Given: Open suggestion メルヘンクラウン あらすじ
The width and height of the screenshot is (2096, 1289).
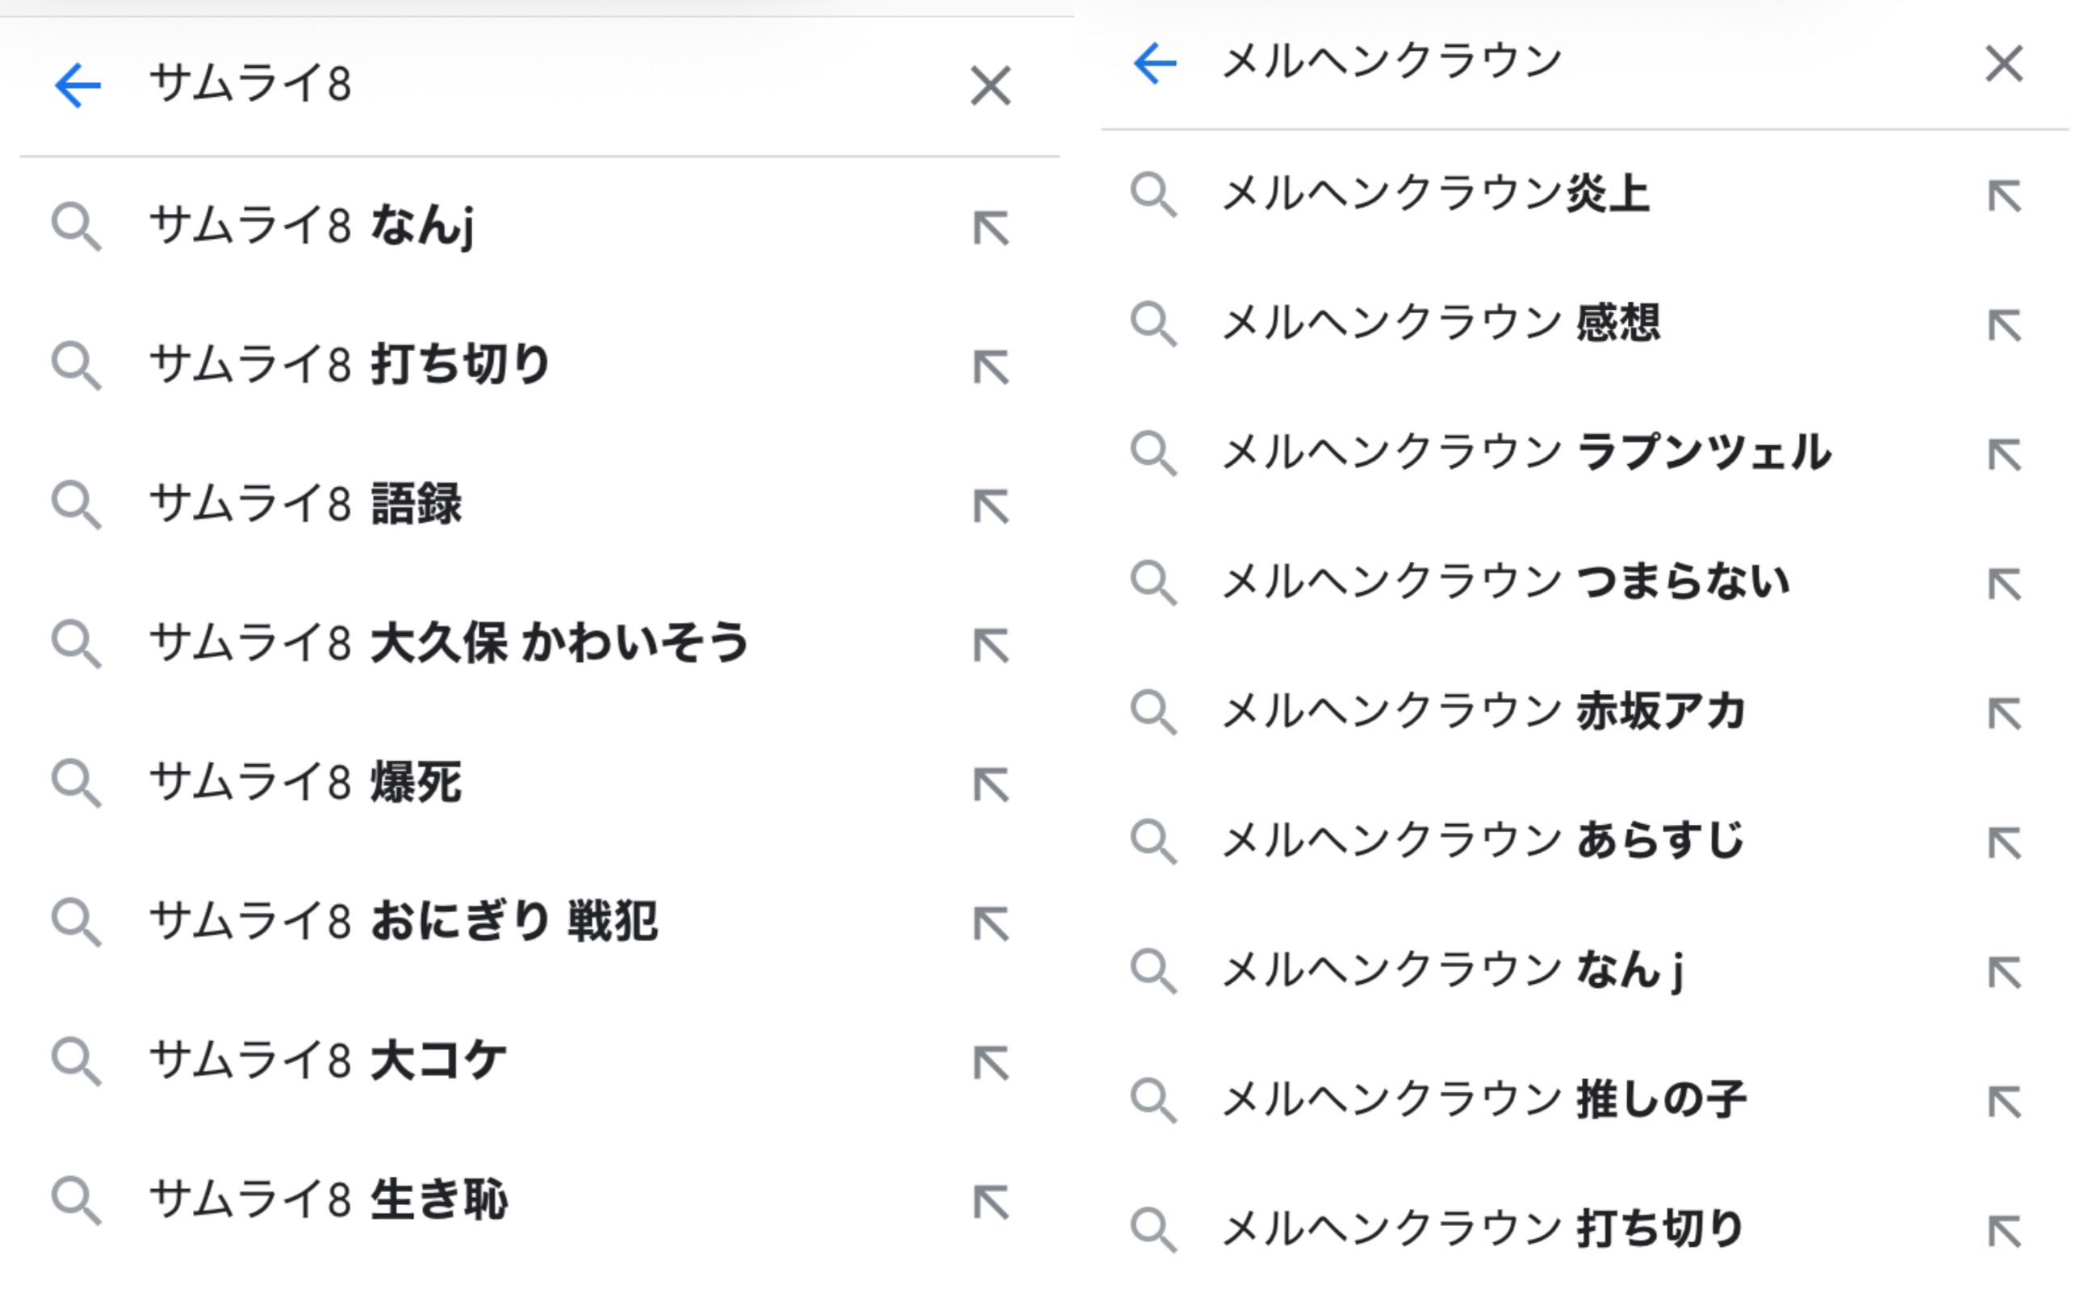Looking at the screenshot, I should point(1483,841).
